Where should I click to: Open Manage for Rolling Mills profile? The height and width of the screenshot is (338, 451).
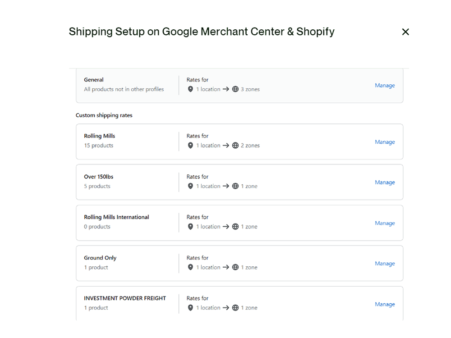click(x=385, y=142)
